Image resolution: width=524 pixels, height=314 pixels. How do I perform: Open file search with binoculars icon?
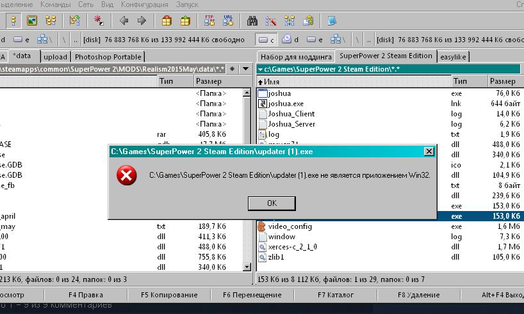pos(252,20)
